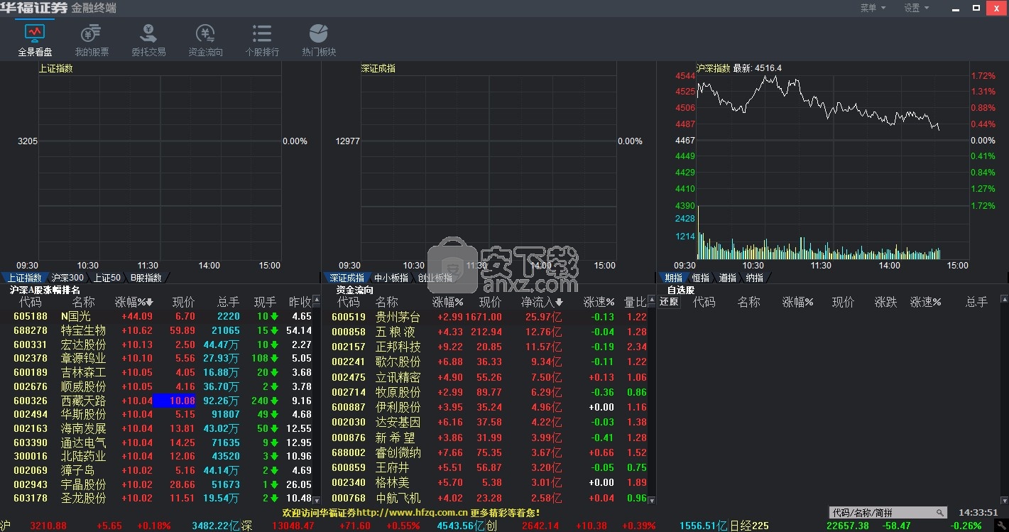
Task: Click the 量比 header in fund flow
Action: click(636, 303)
